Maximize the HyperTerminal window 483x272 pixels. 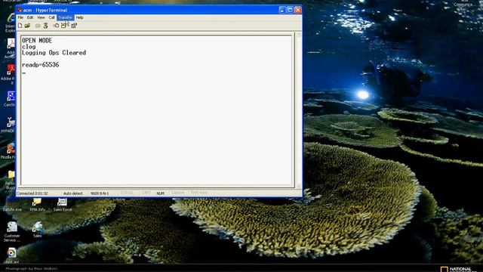(x=290, y=10)
